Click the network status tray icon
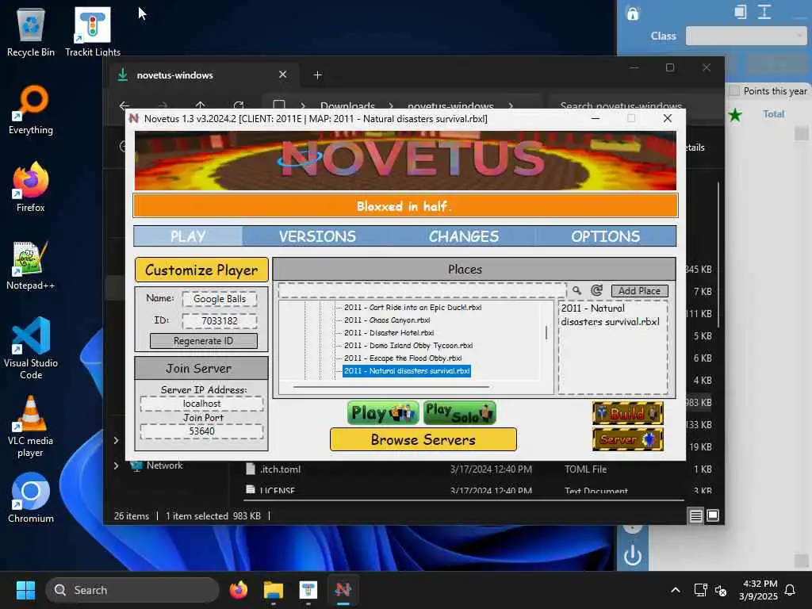 (x=700, y=590)
